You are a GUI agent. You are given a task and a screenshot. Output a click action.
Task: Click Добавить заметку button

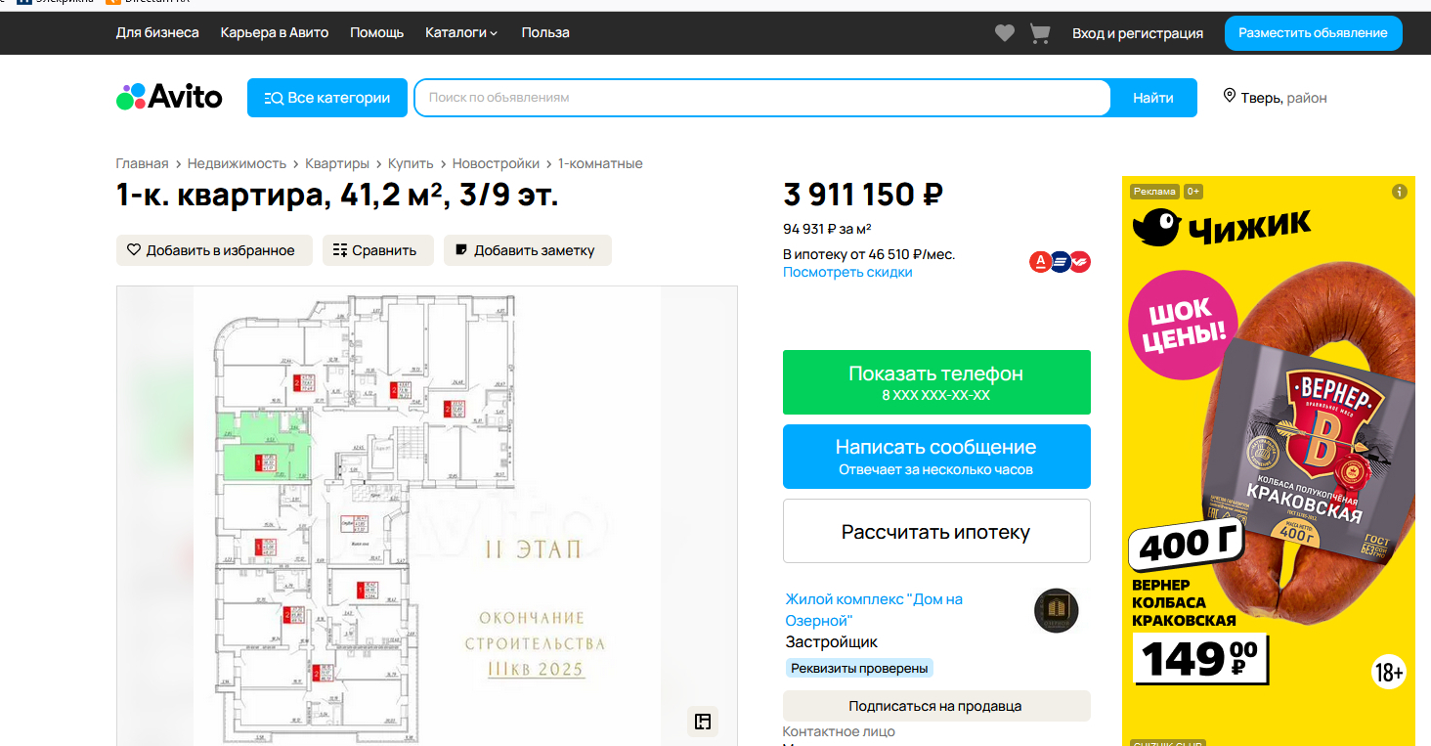pos(527,250)
